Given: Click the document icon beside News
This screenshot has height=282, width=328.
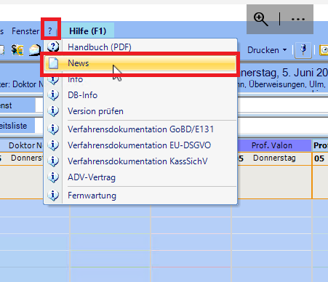Looking at the screenshot, I should click(x=53, y=63).
